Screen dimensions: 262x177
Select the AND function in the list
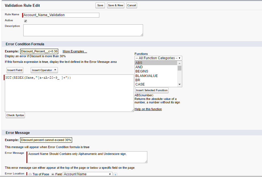139,67
